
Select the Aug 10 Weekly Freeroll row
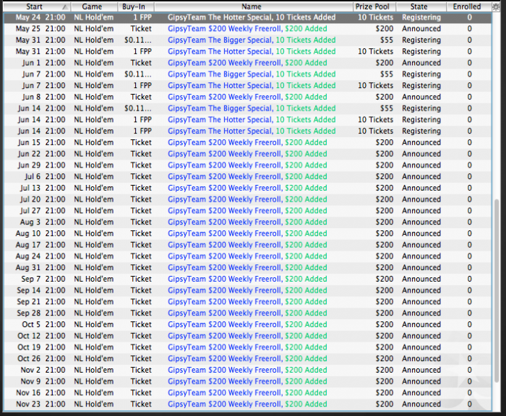(247, 233)
